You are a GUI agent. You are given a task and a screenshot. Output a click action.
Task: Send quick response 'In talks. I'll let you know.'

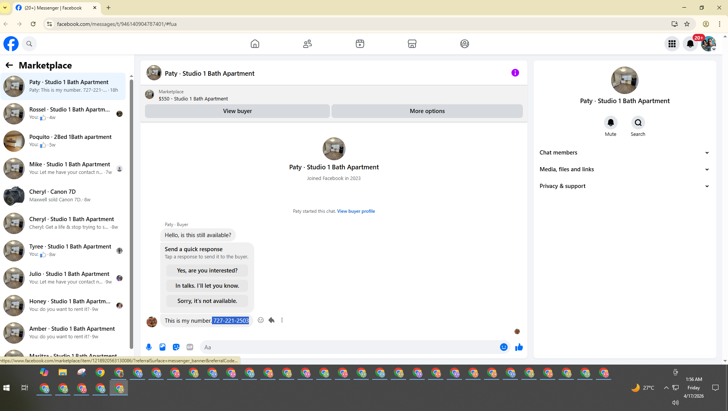coord(207,286)
